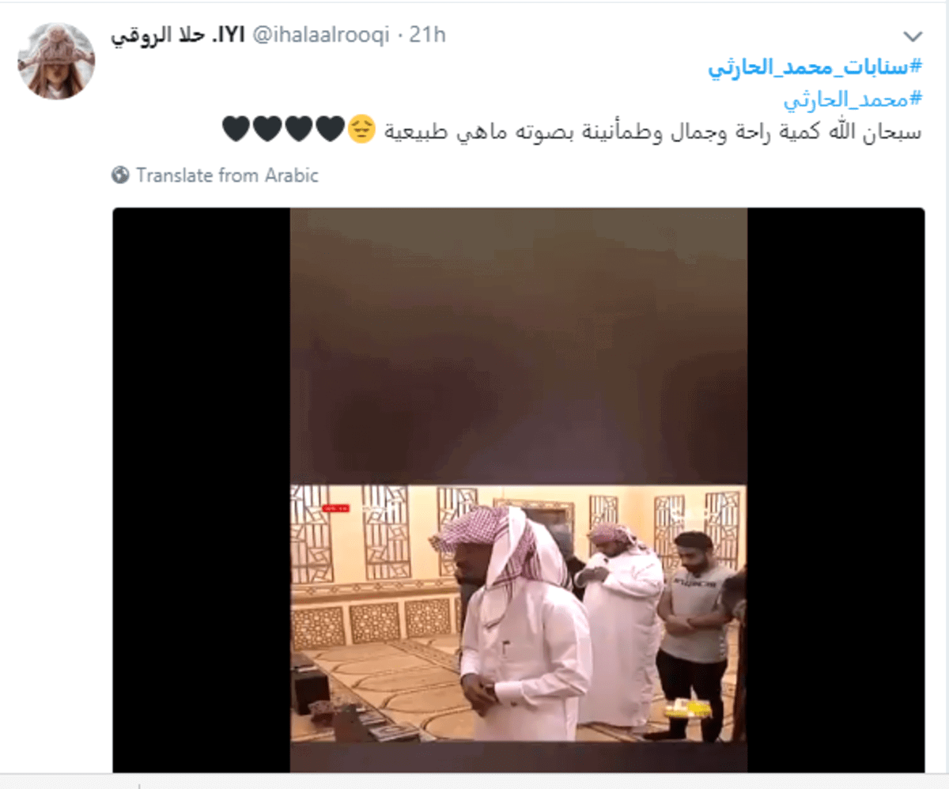Open the author's profile avatar

tap(57, 61)
